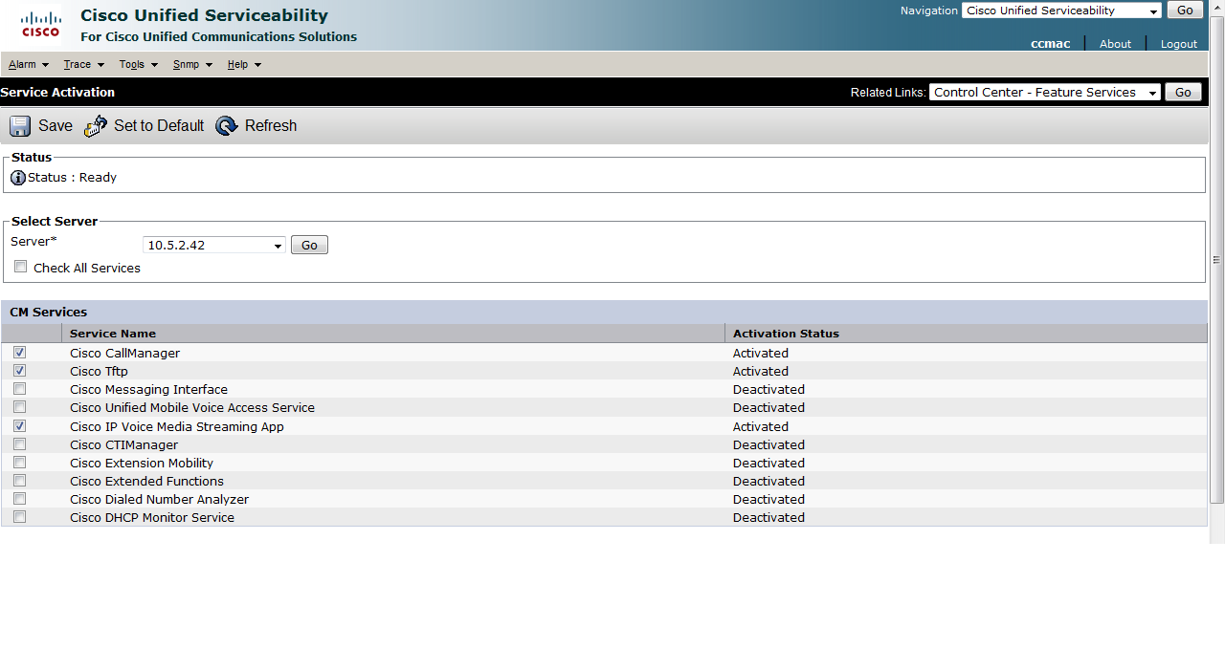1225x670 pixels.
Task: Open the Tools menu
Action: 138,65
